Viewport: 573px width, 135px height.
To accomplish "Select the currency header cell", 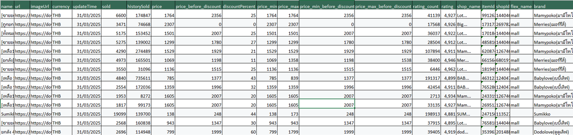I will click(x=62, y=6).
